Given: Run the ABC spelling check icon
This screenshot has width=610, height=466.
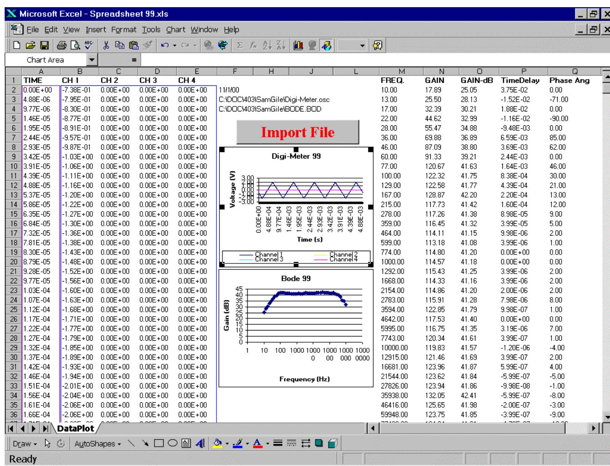Looking at the screenshot, I should tap(89, 44).
